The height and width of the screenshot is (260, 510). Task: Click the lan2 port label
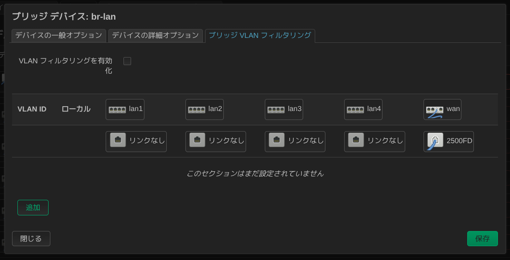[215, 109]
